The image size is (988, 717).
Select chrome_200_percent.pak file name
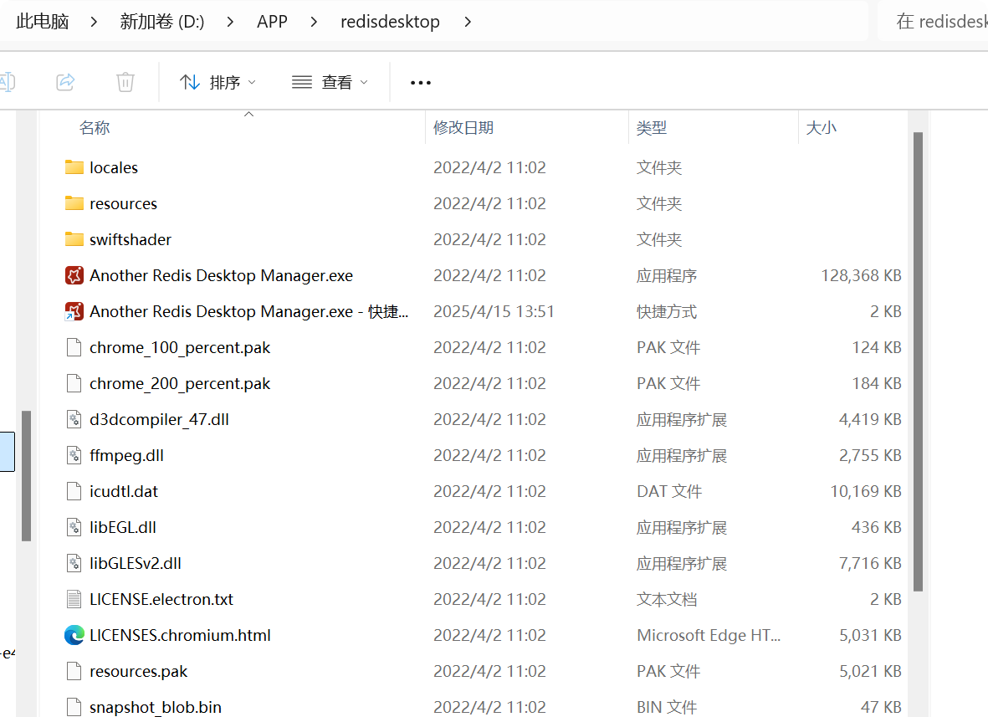(x=180, y=383)
